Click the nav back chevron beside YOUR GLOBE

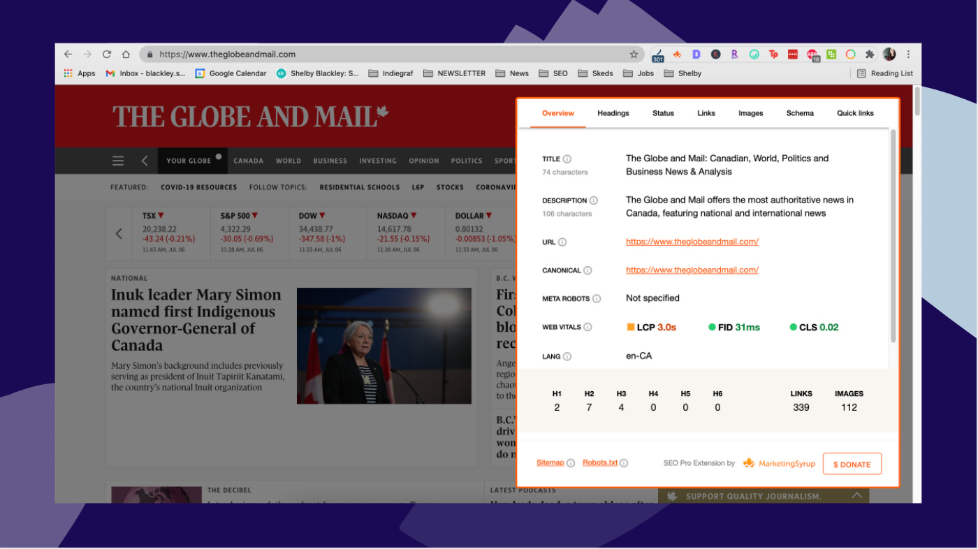[x=145, y=161]
